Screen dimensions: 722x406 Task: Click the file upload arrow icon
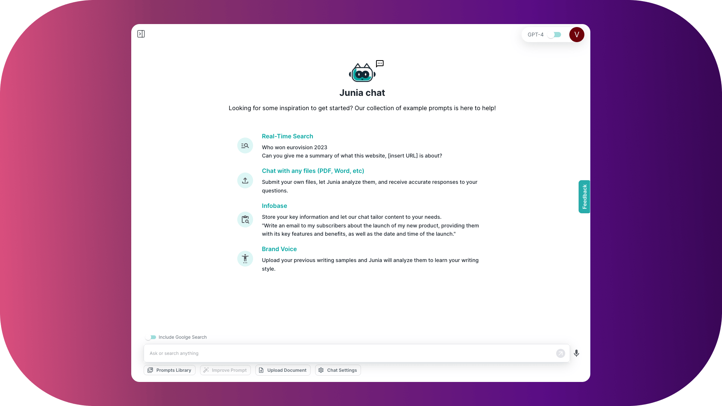point(245,180)
